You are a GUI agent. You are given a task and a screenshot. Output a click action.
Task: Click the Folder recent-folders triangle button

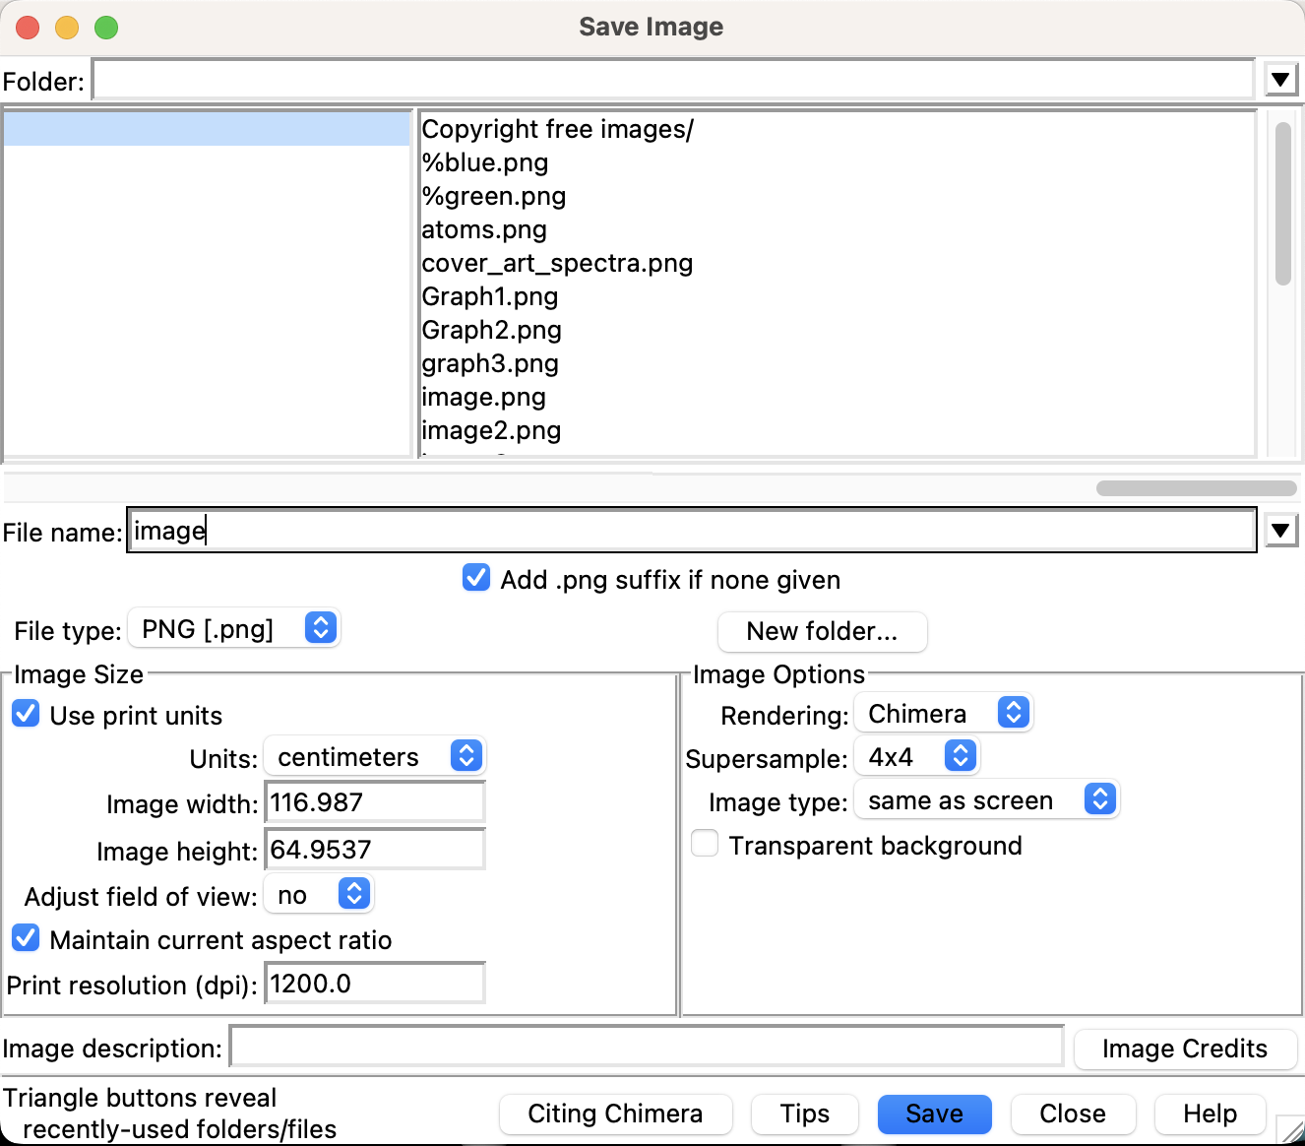(1279, 80)
